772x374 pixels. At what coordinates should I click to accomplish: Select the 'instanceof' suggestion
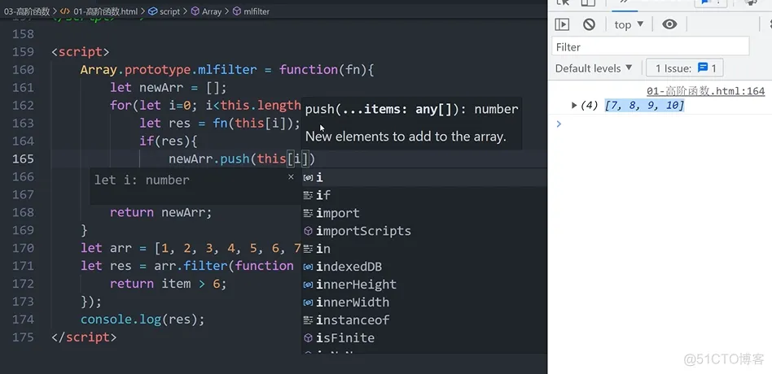tap(424, 320)
